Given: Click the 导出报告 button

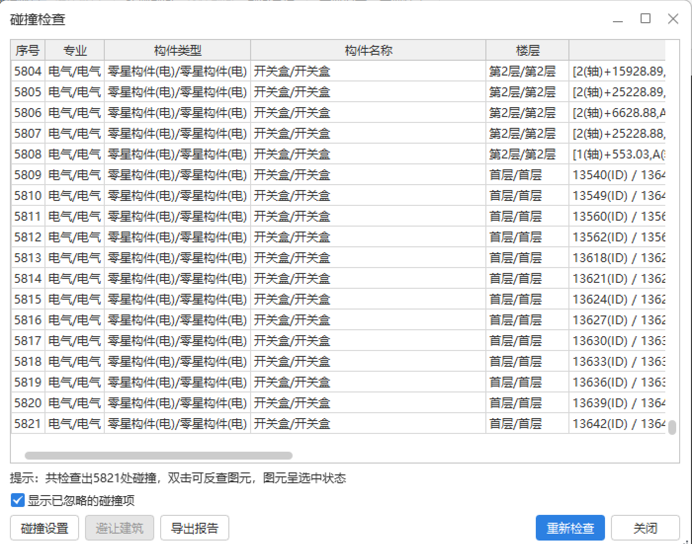Looking at the screenshot, I should pyautogui.click(x=195, y=528).
